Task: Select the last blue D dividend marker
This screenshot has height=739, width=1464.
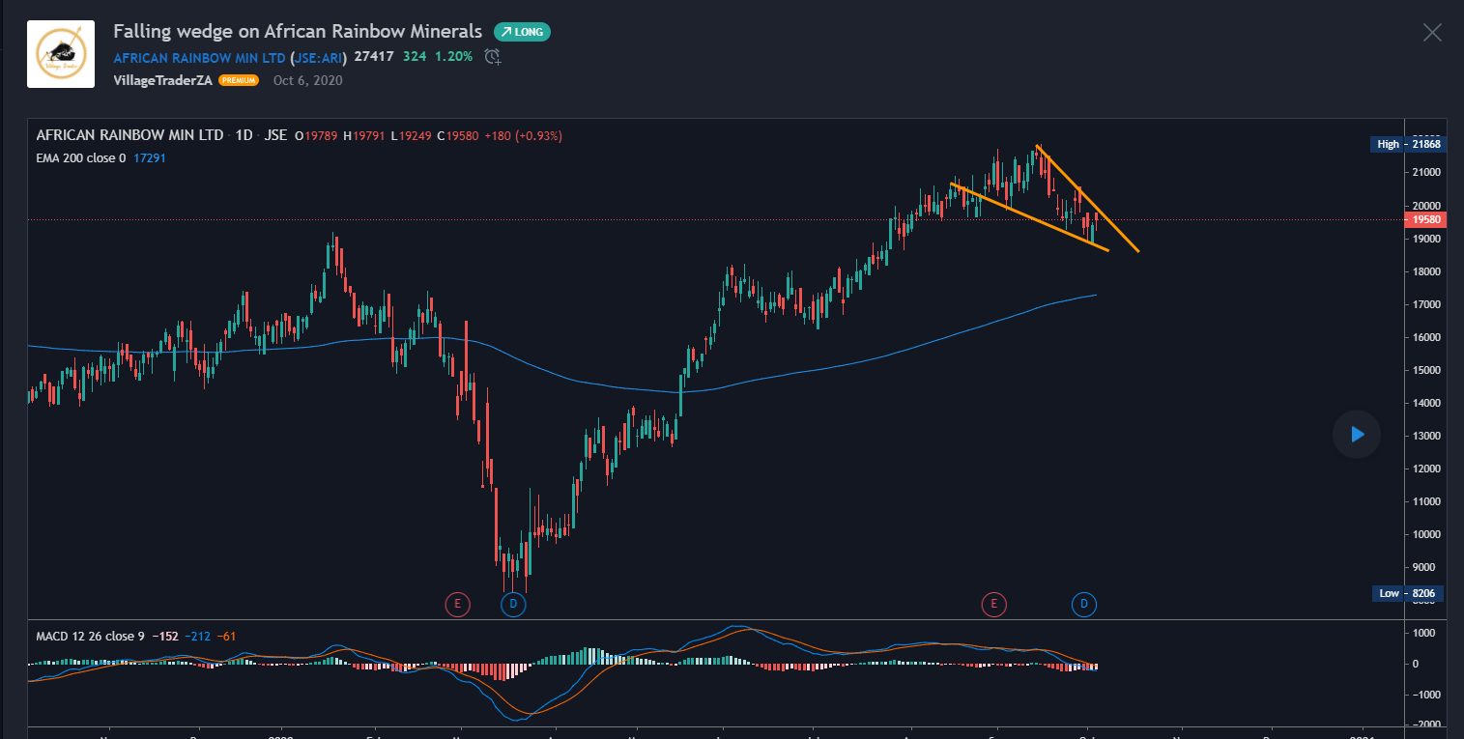Action: 1084,606
